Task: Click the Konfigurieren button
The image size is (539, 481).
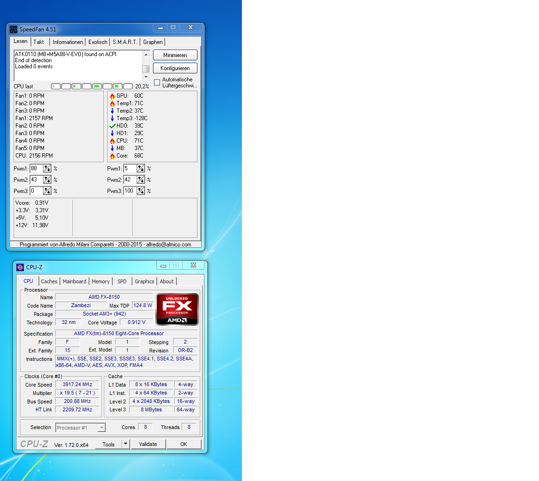Action: 175,68
